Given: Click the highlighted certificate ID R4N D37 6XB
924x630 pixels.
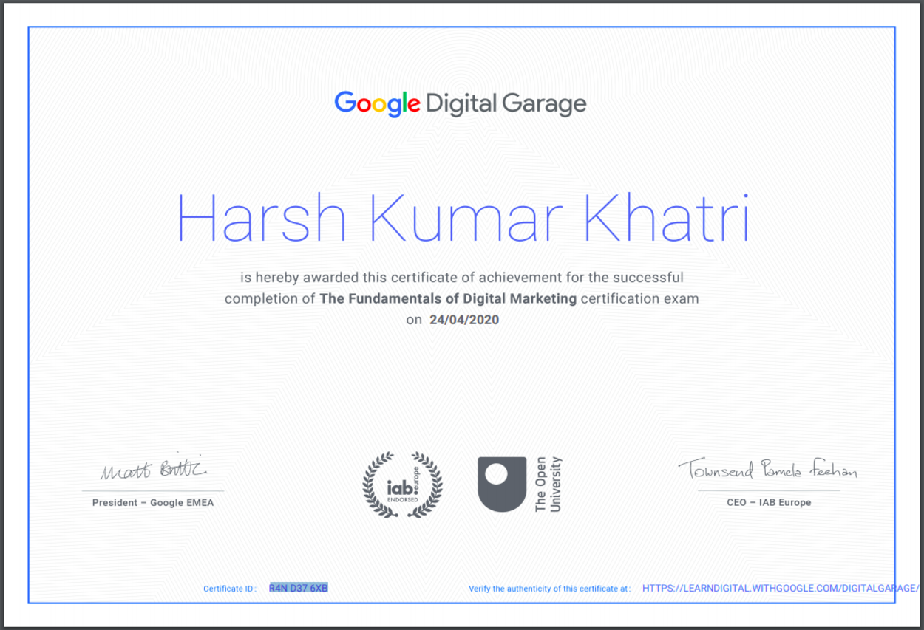Looking at the screenshot, I should pyautogui.click(x=299, y=589).
